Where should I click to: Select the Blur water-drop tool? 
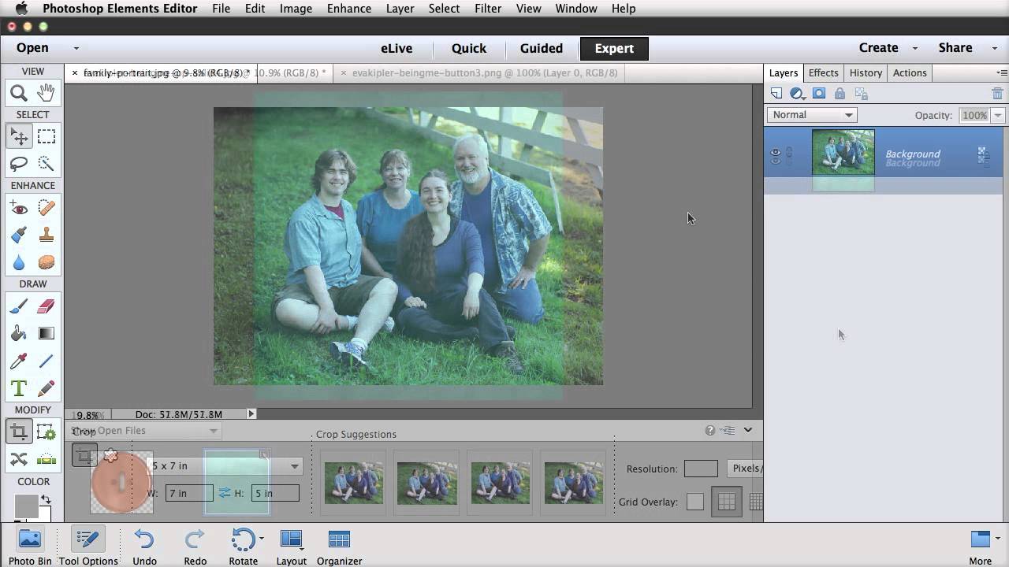click(19, 262)
